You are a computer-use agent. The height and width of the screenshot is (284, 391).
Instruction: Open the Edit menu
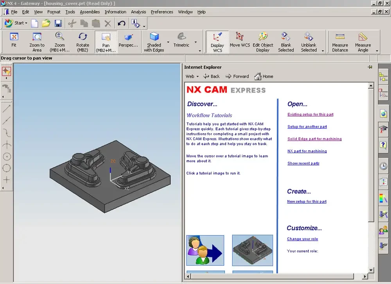coord(25,12)
